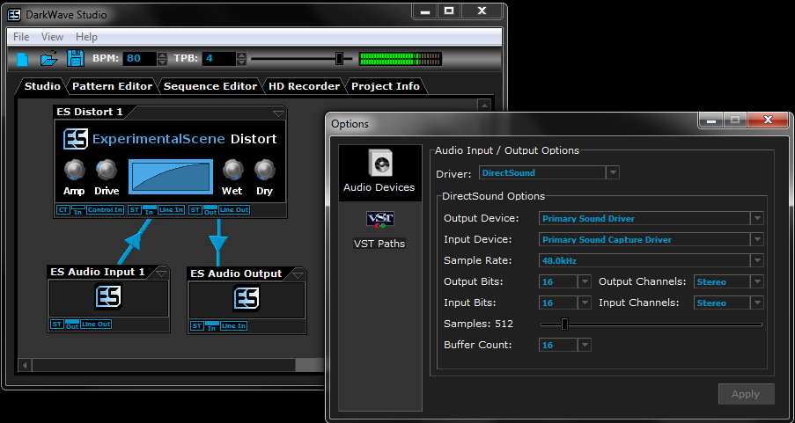Viewport: 795px width, 423px height.
Task: Switch to the Pattern Editor tab
Action: [x=113, y=86]
